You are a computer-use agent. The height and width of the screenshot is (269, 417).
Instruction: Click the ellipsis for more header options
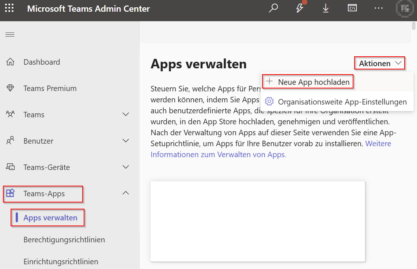(x=378, y=8)
